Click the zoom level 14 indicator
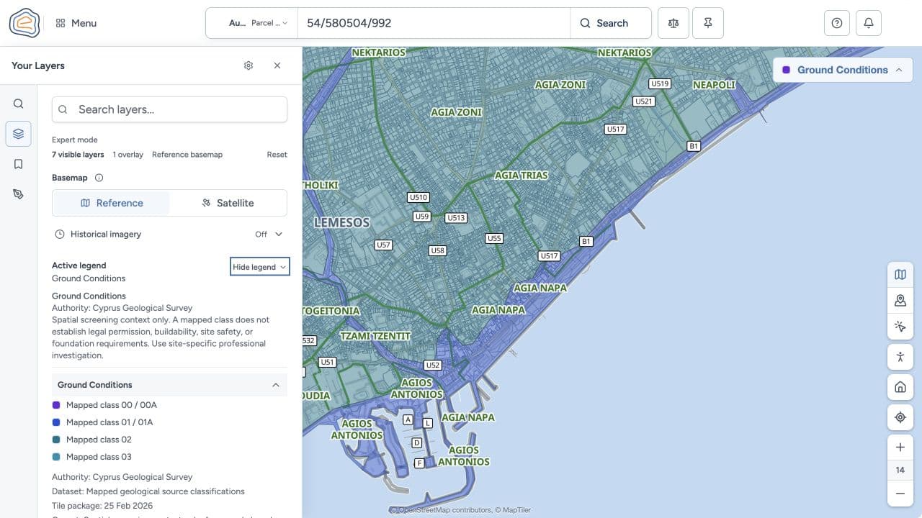Screen dimensions: 922x518 tap(900, 471)
